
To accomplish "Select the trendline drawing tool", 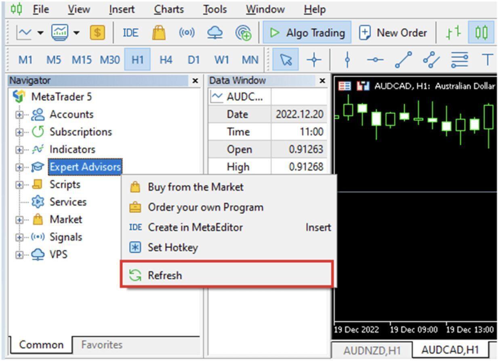I will point(403,60).
